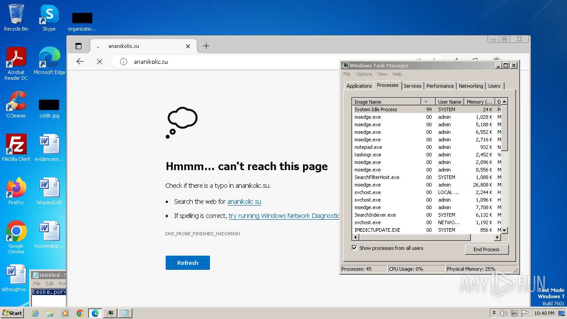Select SearchIndexer.exe process row
The image size is (567, 319).
(427, 215)
